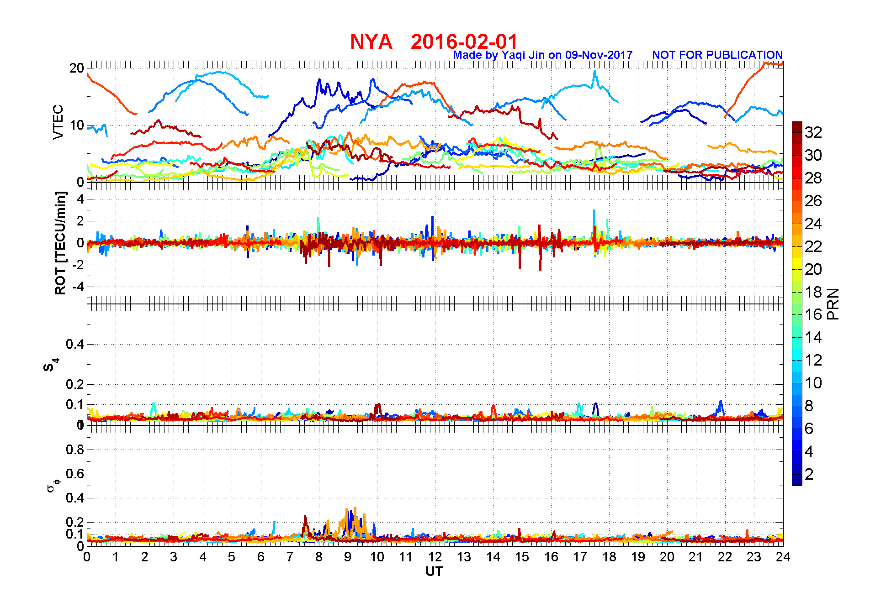The height and width of the screenshot is (607, 870).
Task: Click the VTEC axis tick "20"
Action: point(77,68)
